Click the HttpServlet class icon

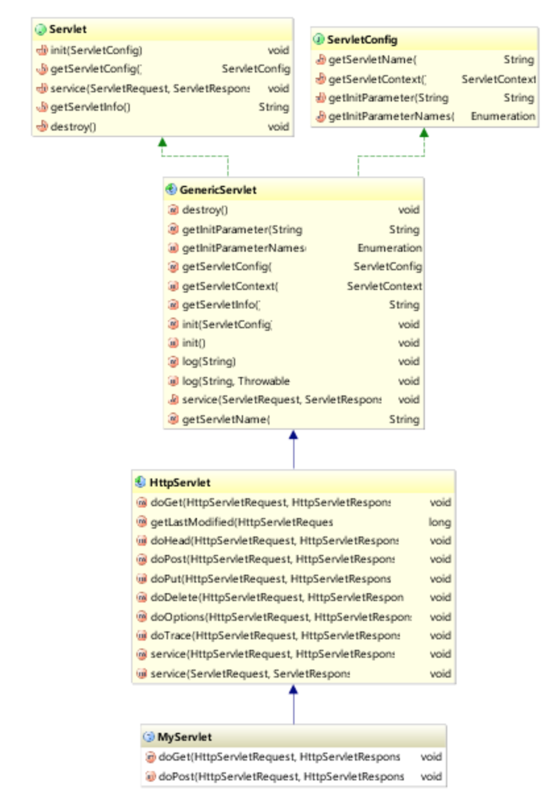[140, 482]
